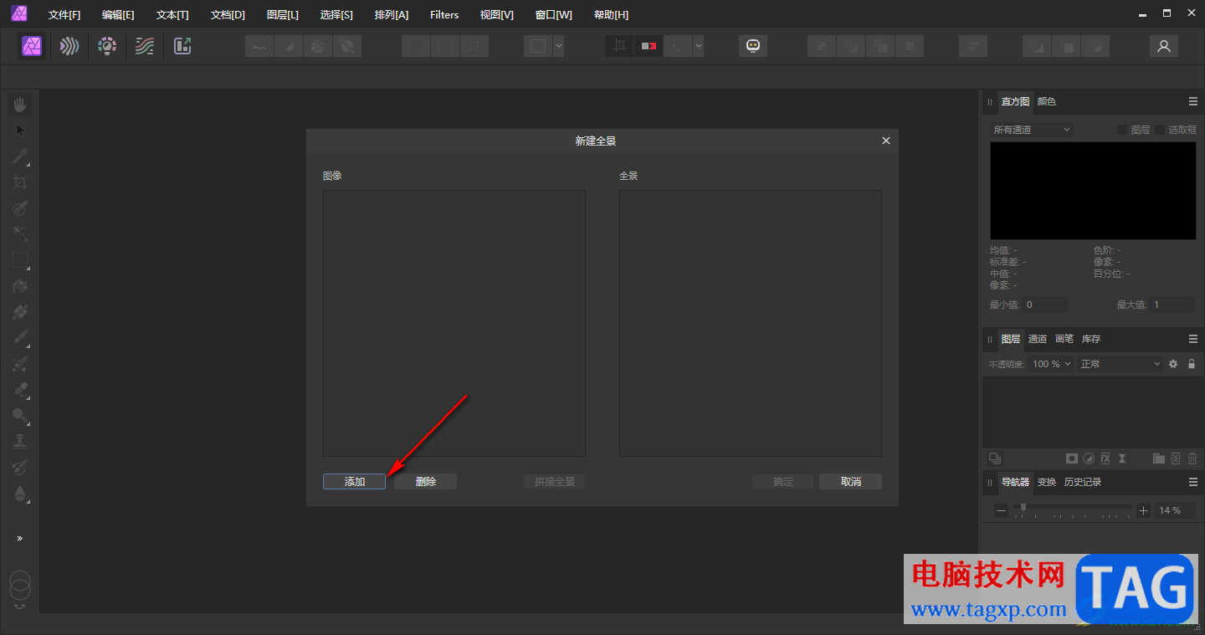Select the Hand view tool
Viewport: 1205px width, 635px height.
[x=20, y=105]
